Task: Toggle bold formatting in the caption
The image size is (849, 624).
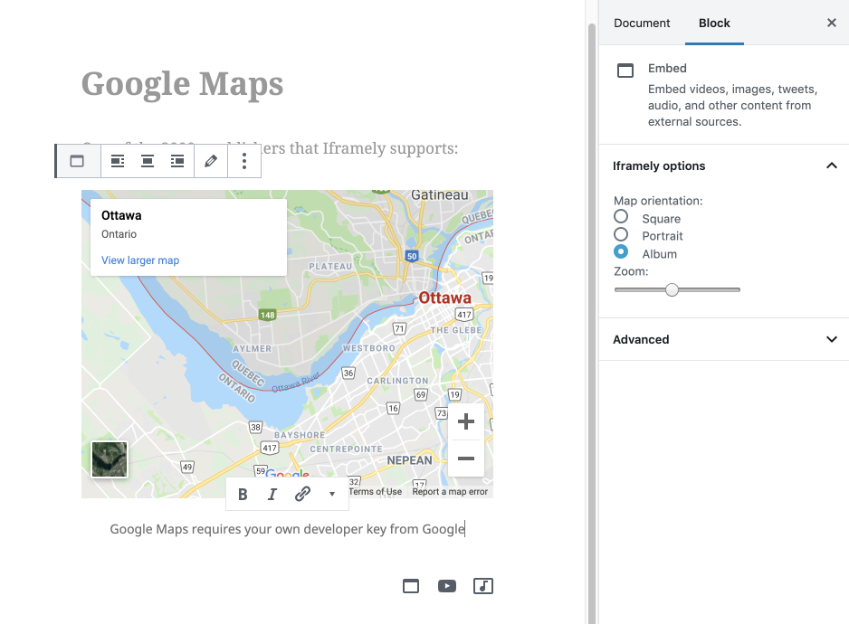Action: 243,494
